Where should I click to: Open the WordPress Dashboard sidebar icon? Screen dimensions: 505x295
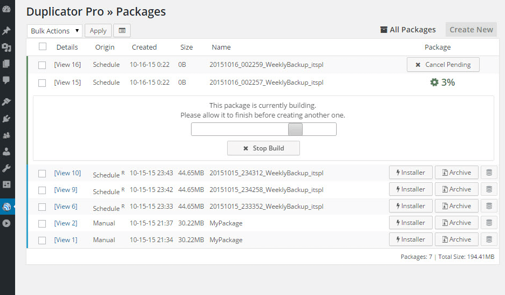(6, 9)
